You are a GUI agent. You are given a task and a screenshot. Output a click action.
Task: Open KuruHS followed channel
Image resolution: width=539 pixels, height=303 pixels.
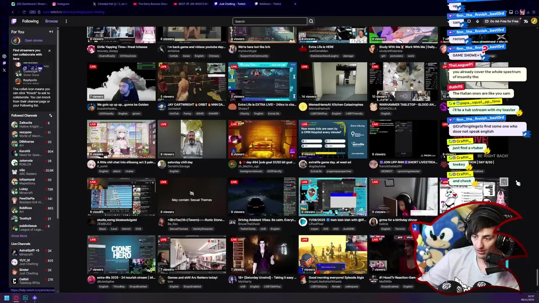(33, 153)
